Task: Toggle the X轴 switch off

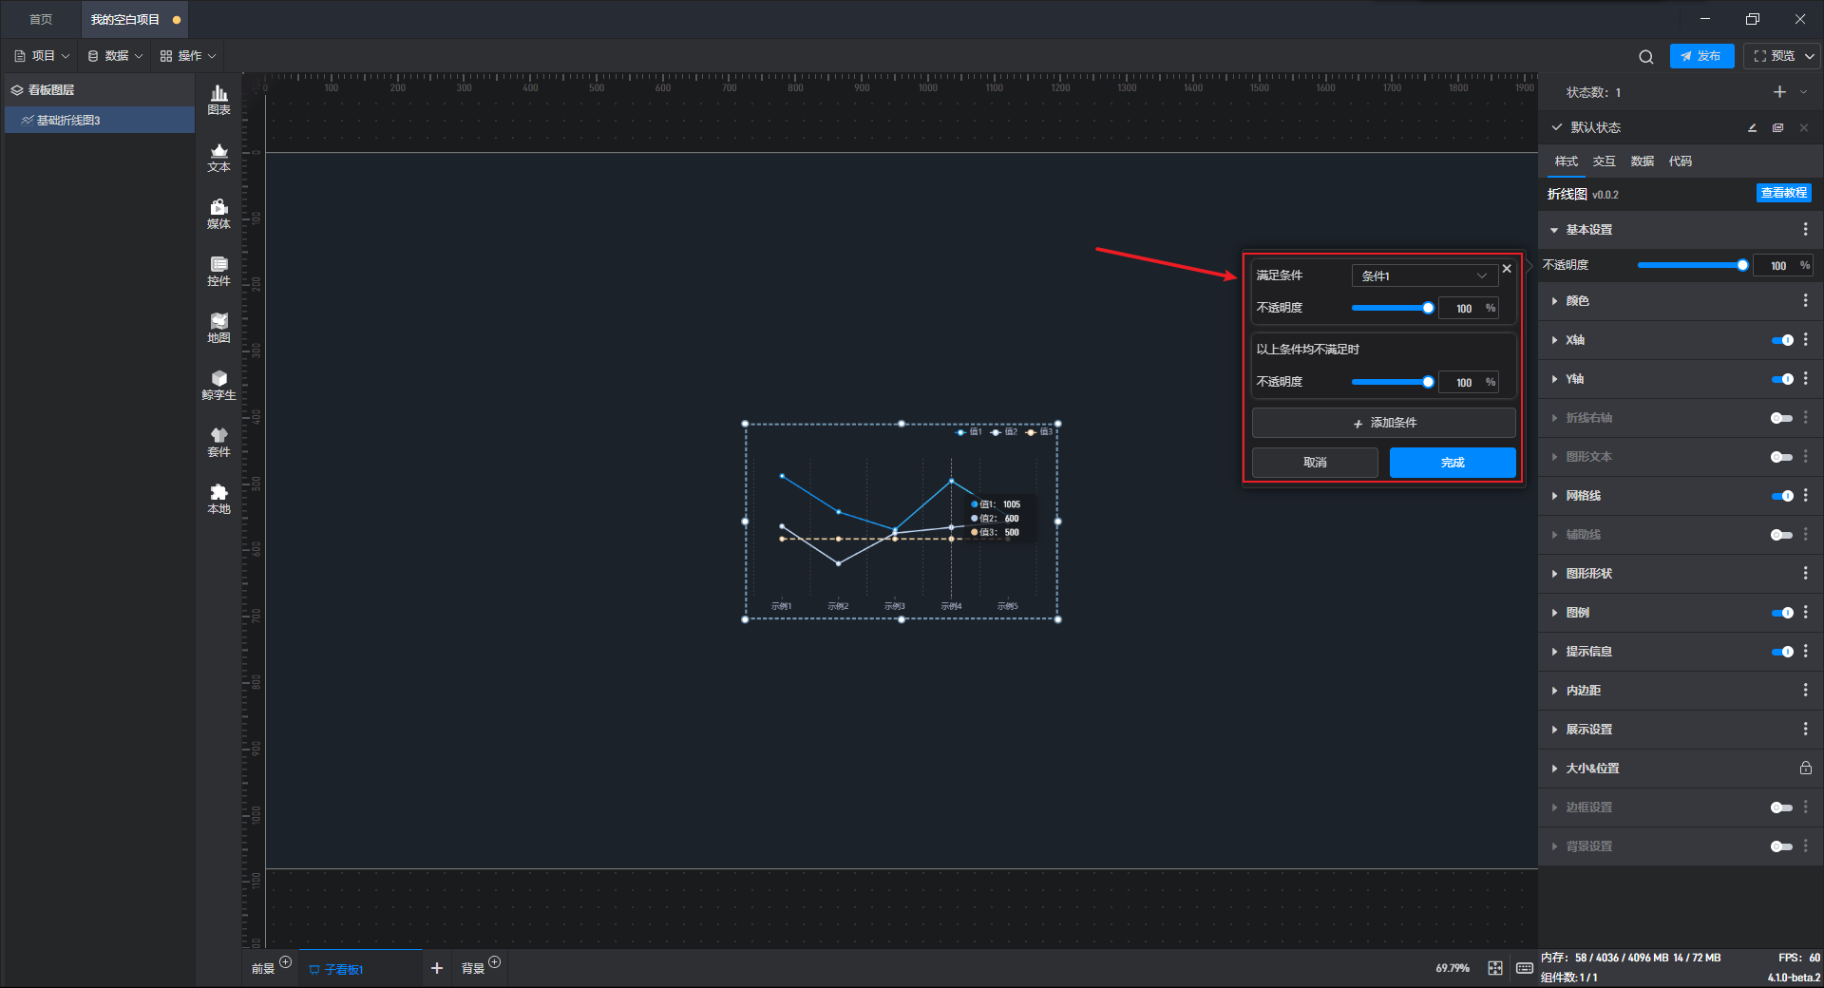Action: click(x=1782, y=340)
